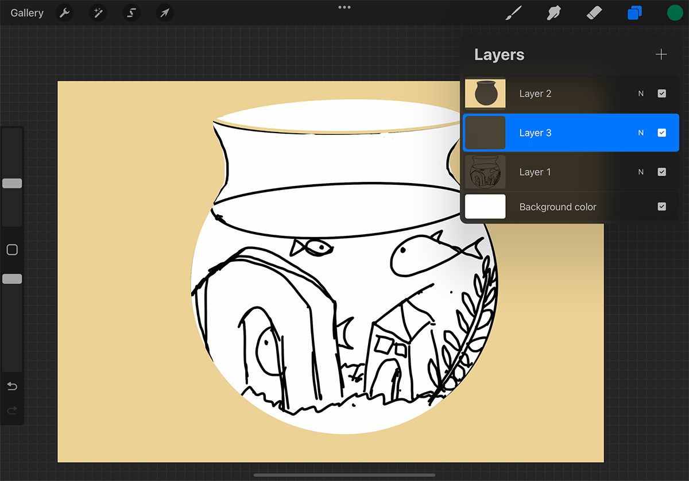This screenshot has height=481, width=689.
Task: Open the color picker circle
Action: coord(675,12)
